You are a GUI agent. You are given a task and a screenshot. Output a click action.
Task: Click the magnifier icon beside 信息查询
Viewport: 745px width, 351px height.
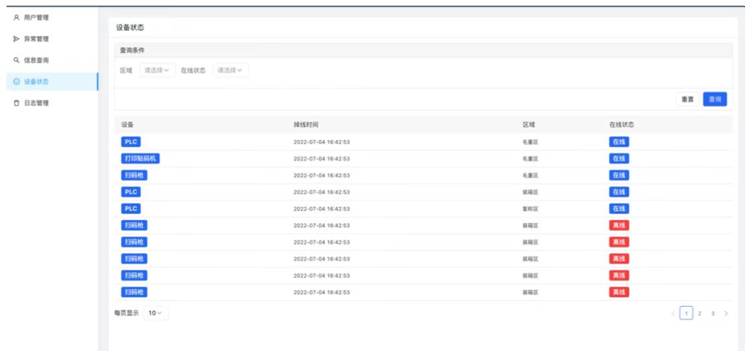16,60
